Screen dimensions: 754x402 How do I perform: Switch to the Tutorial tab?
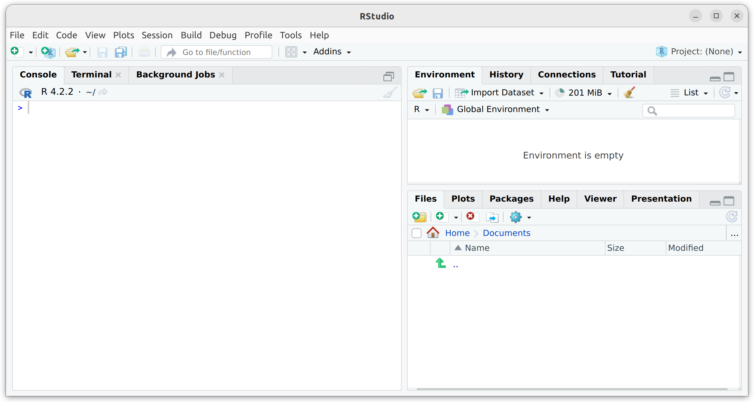tap(628, 75)
